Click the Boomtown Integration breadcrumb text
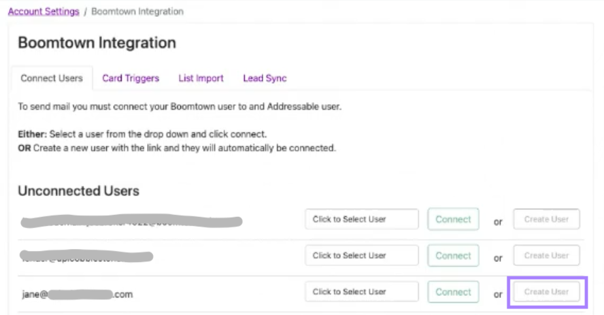 coord(137,12)
